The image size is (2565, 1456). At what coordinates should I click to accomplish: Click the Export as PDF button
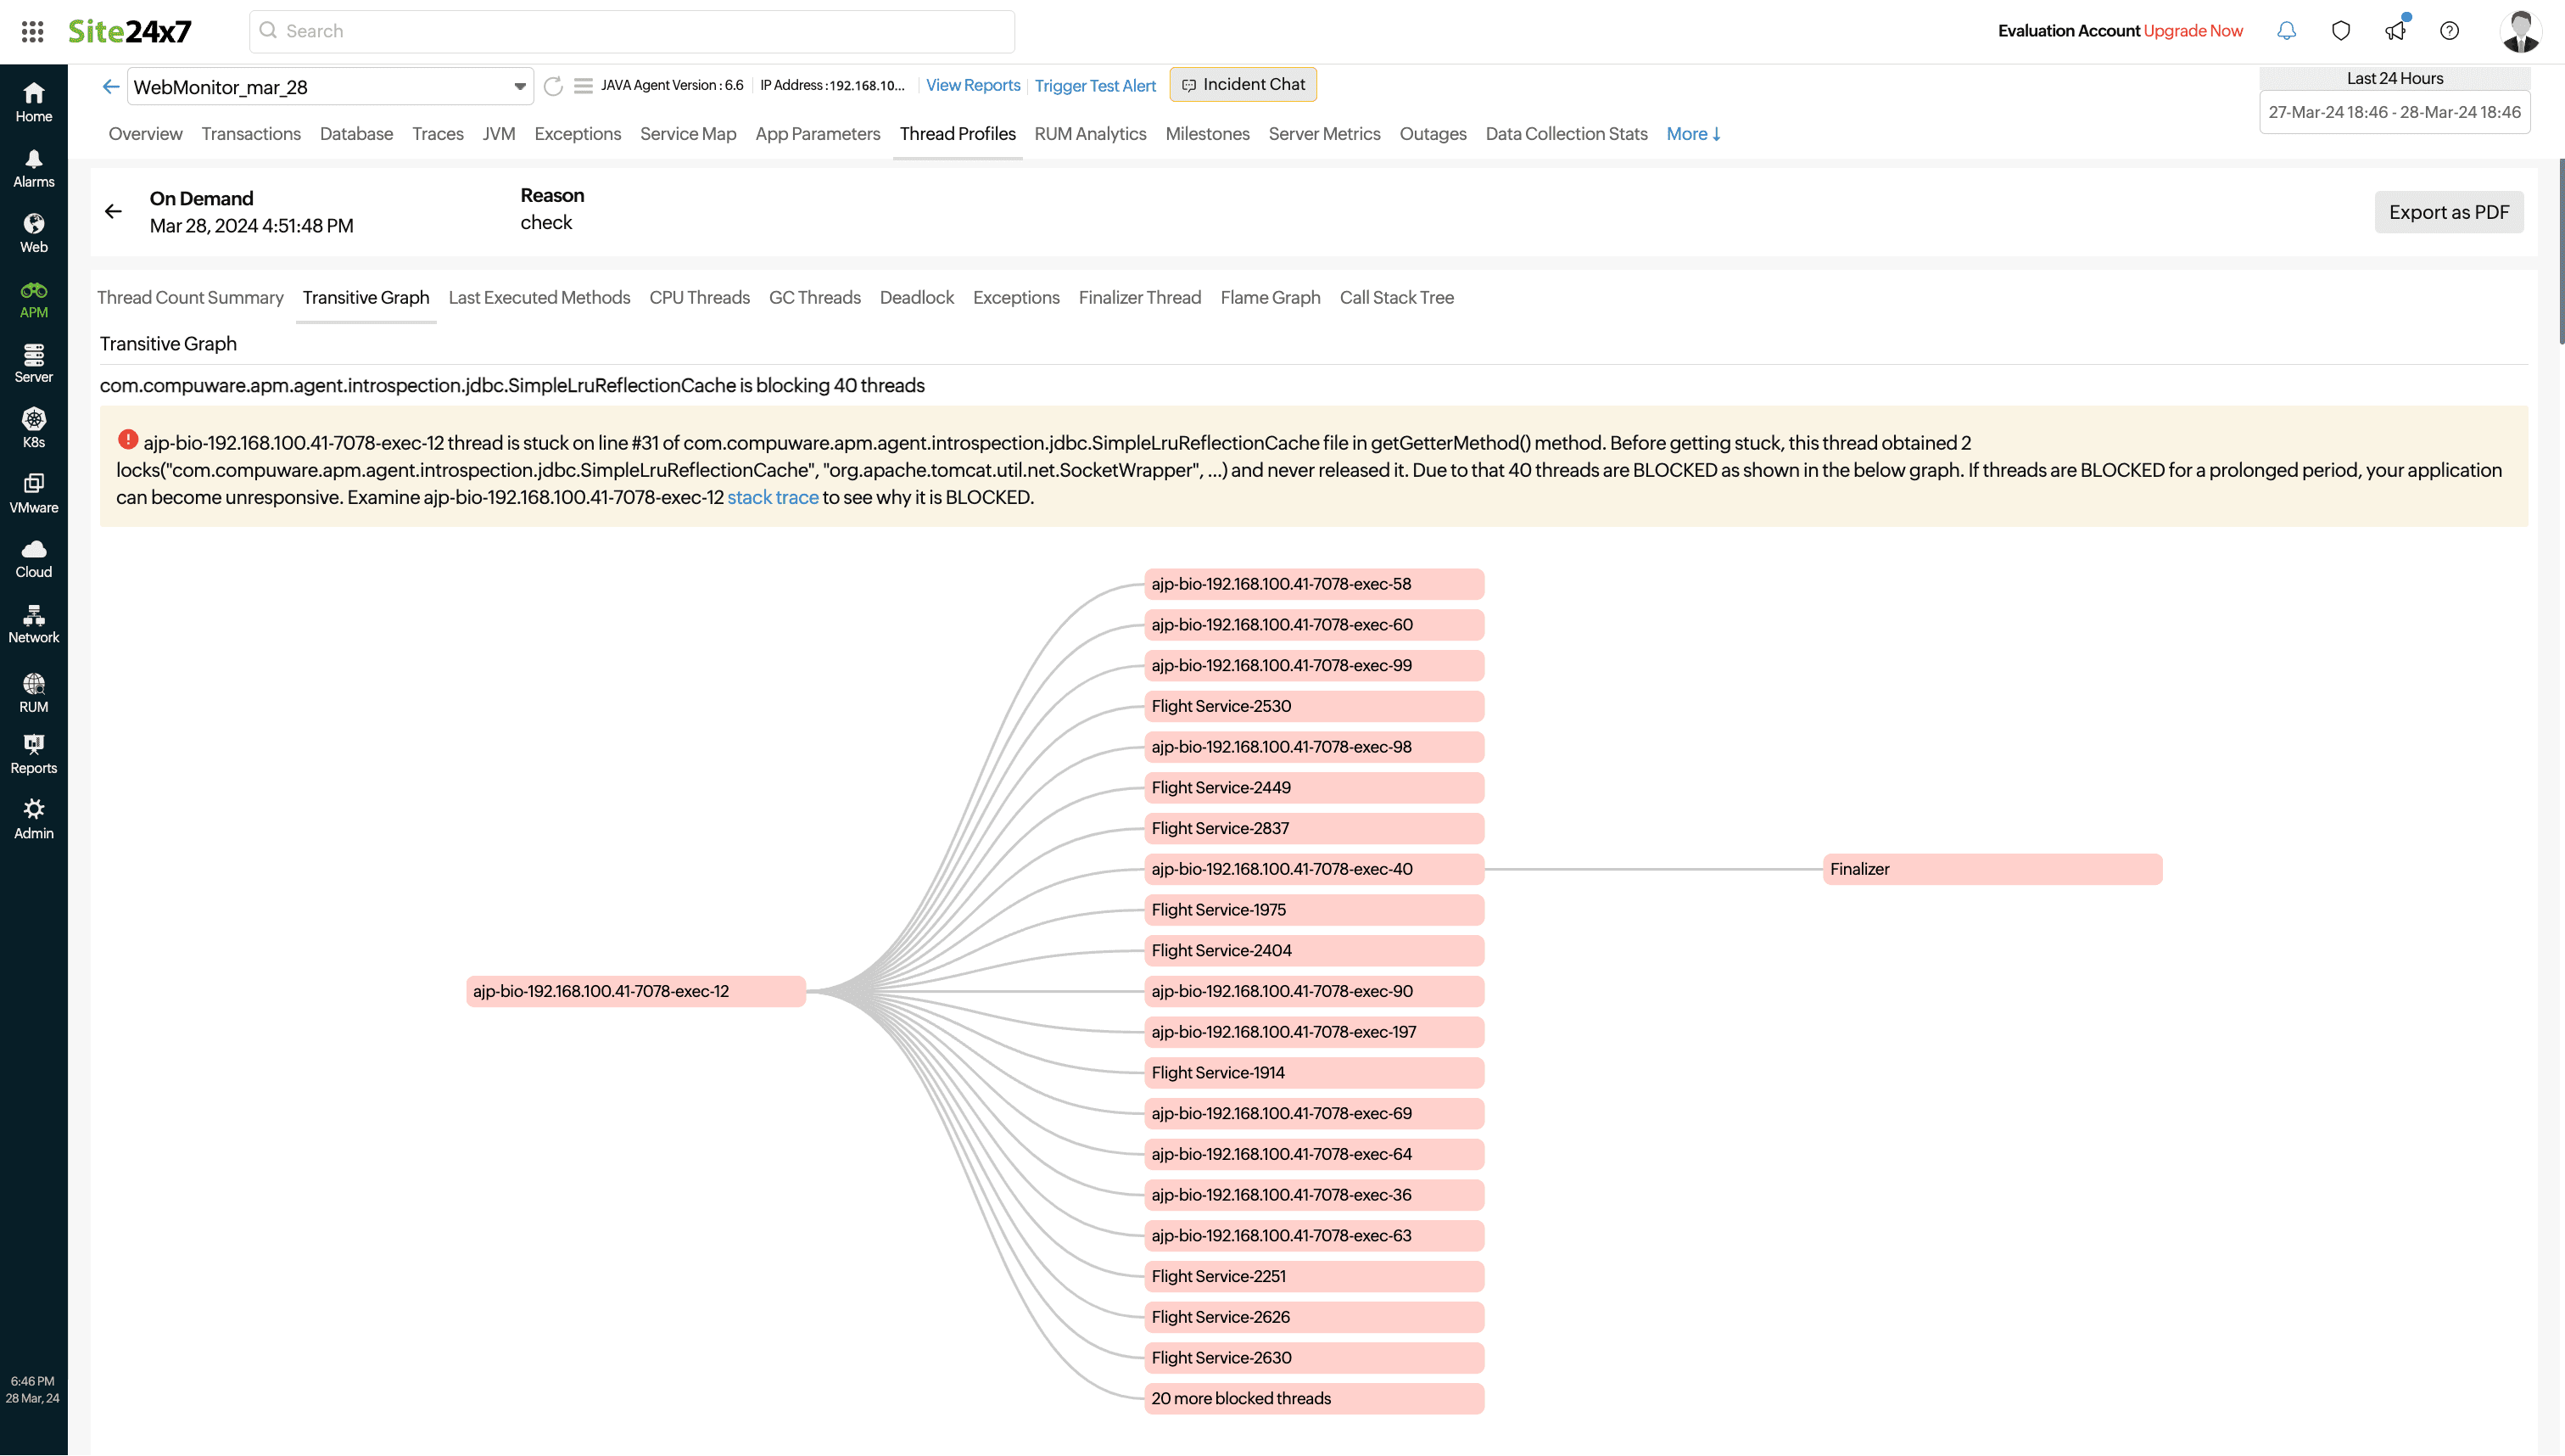pyautogui.click(x=2448, y=212)
